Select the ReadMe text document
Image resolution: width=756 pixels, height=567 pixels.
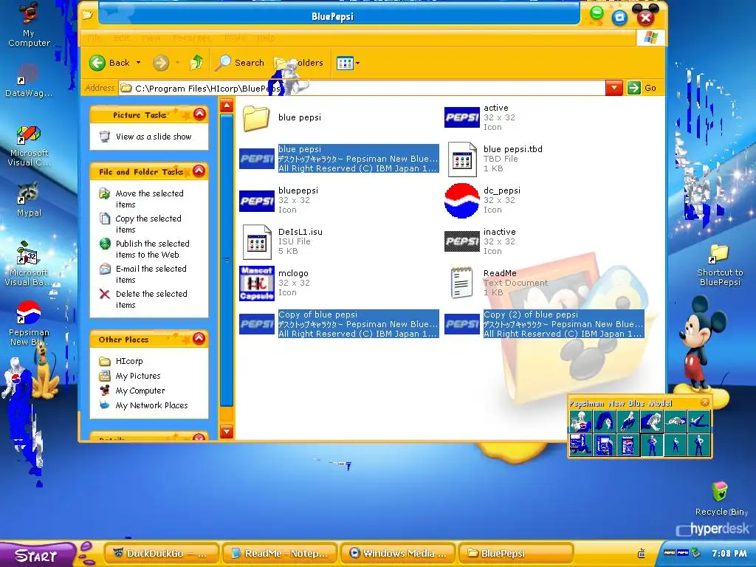click(x=498, y=283)
